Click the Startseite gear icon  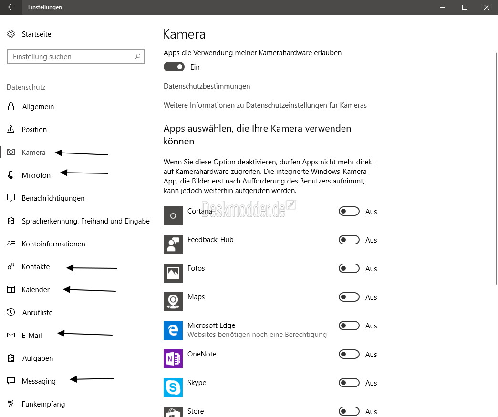pos(11,34)
